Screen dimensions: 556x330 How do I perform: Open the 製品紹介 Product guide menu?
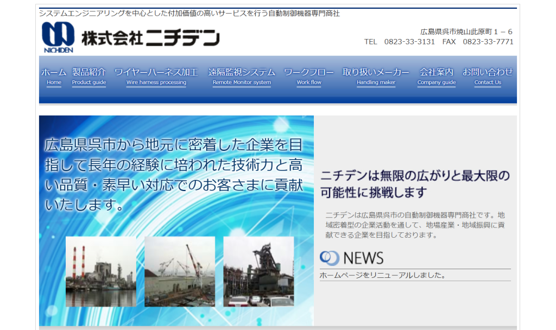(89, 77)
